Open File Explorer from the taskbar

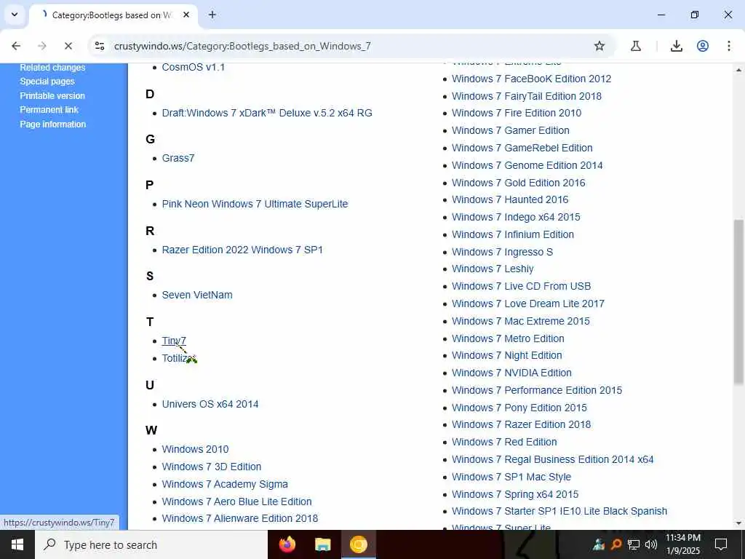click(x=322, y=544)
